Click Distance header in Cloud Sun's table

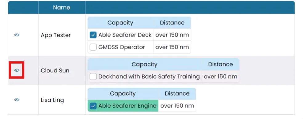coord(220,64)
